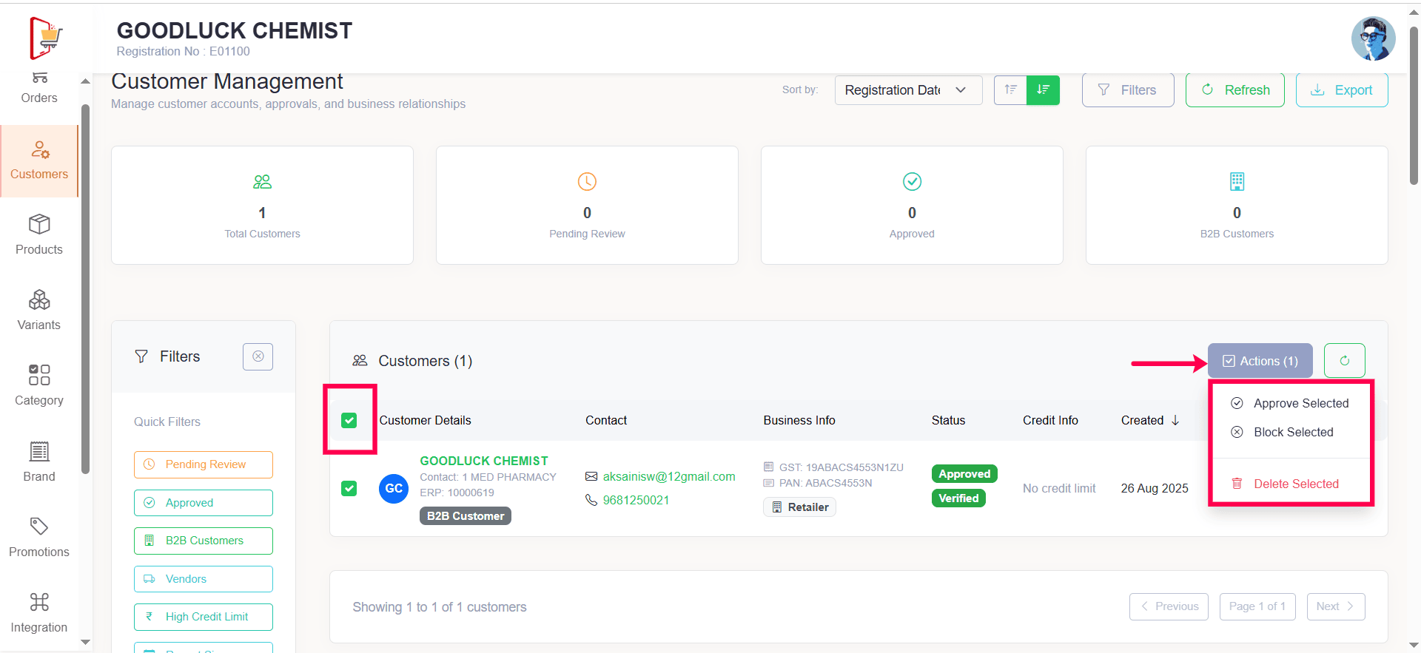Click the Export button

tap(1341, 90)
